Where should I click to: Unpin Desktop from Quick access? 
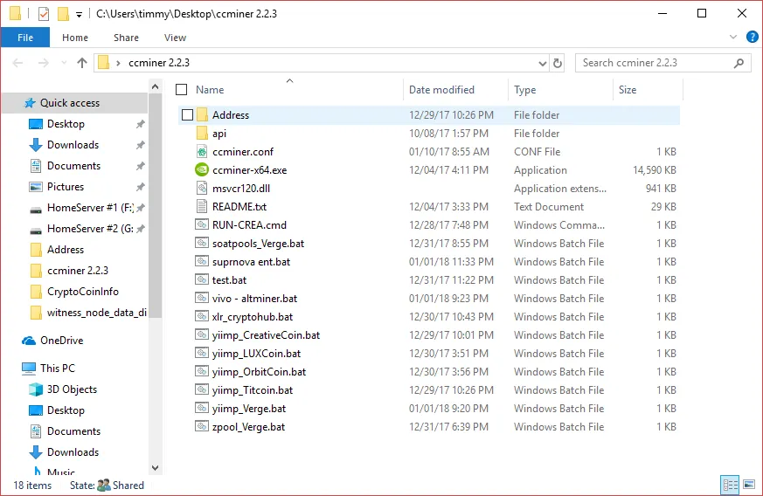click(x=140, y=124)
